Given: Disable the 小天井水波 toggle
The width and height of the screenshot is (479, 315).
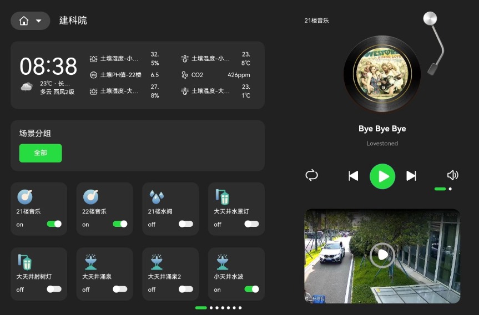Looking at the screenshot, I should pyautogui.click(x=251, y=289).
